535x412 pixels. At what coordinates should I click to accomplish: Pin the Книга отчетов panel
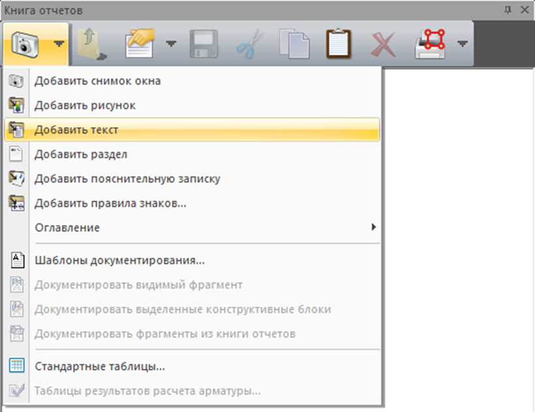(x=508, y=10)
